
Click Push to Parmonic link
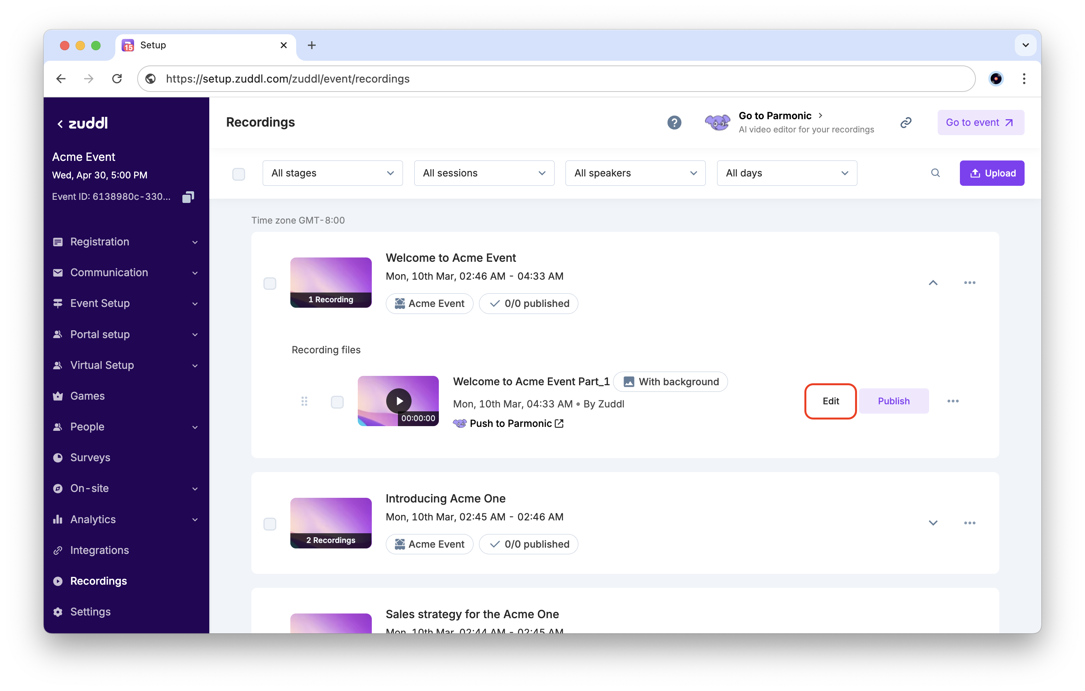pyautogui.click(x=510, y=423)
